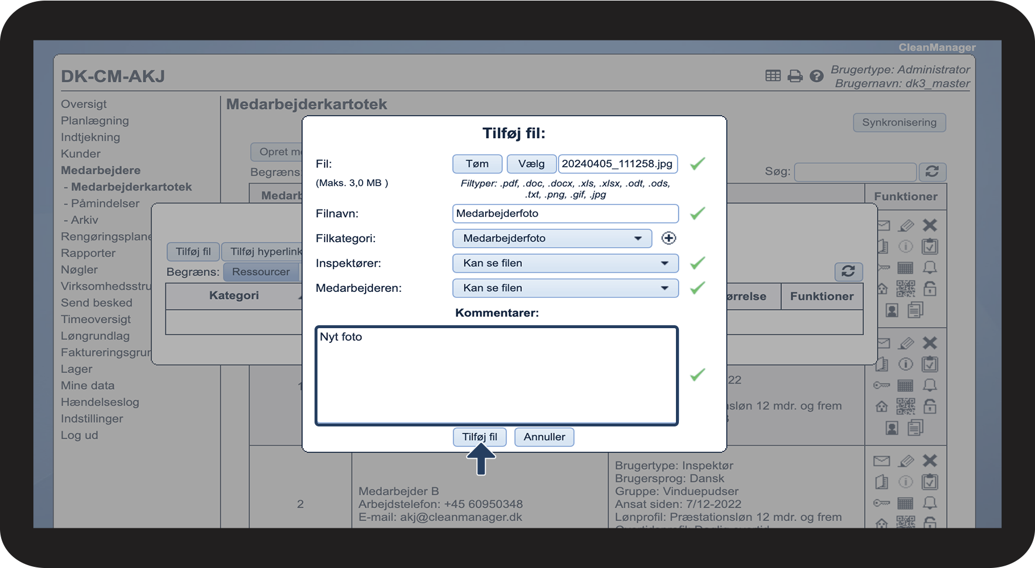Image resolution: width=1035 pixels, height=568 pixels.
Task: Open the calendar grid icon in first employee row
Action: [x=906, y=268]
